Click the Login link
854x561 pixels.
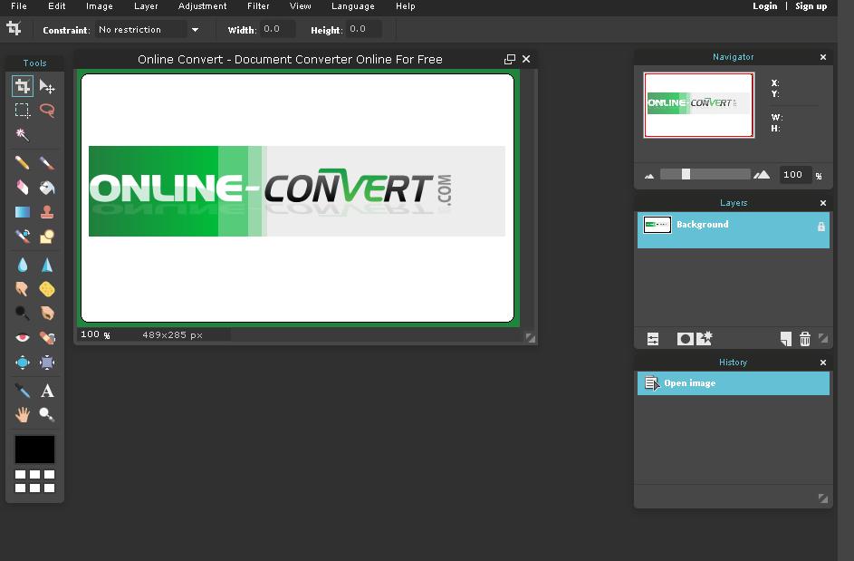pos(764,6)
